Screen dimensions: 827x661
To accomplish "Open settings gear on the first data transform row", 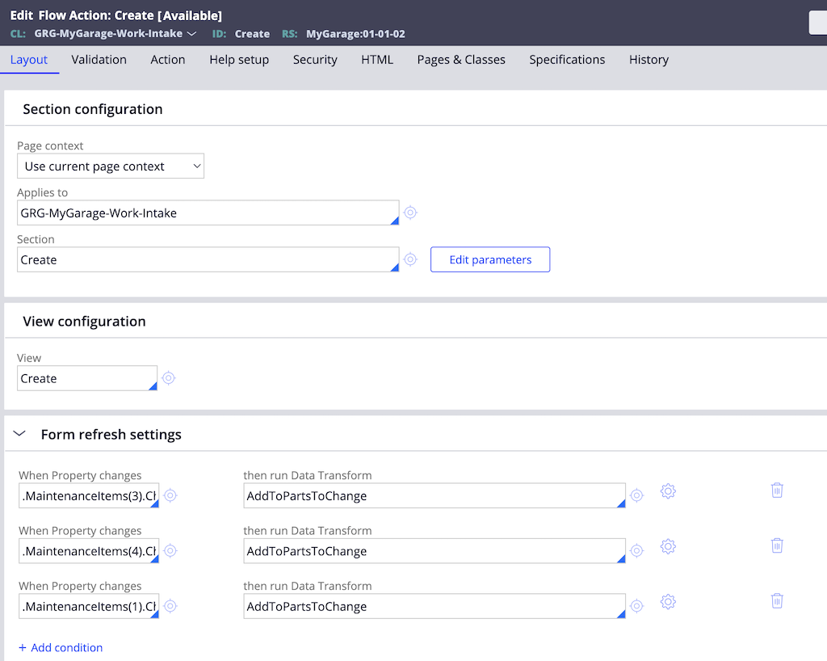I will click(668, 490).
